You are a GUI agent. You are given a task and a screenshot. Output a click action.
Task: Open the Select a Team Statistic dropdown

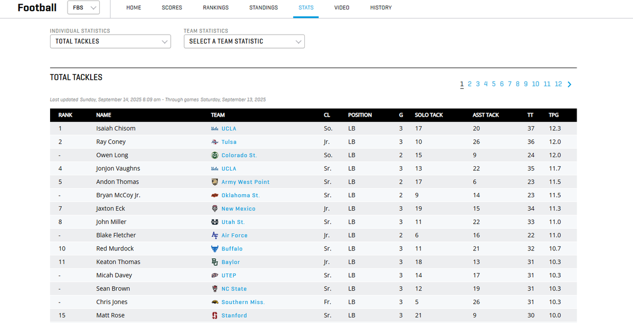tap(244, 42)
